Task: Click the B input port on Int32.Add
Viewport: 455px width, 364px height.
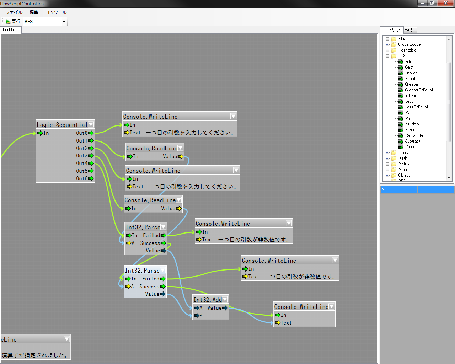Action: point(196,316)
